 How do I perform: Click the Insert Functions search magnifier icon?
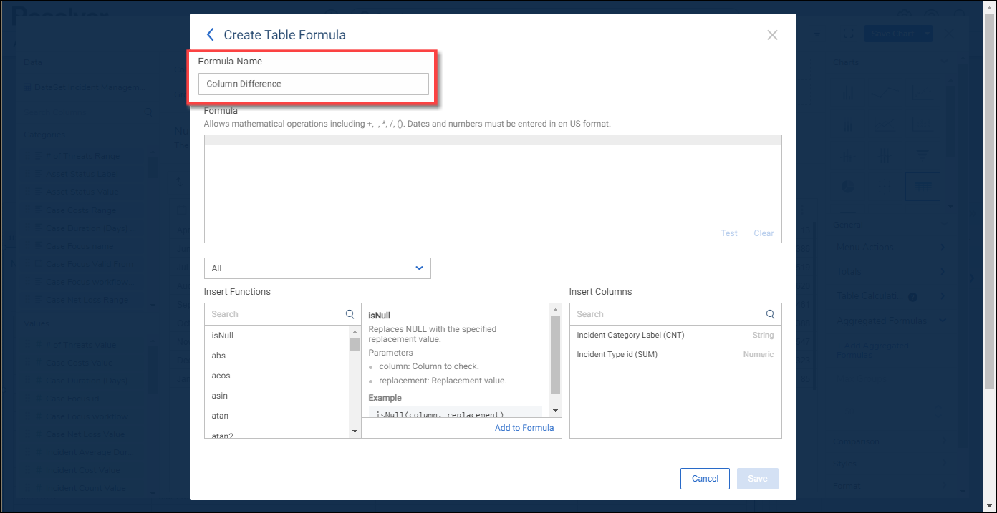[350, 314]
